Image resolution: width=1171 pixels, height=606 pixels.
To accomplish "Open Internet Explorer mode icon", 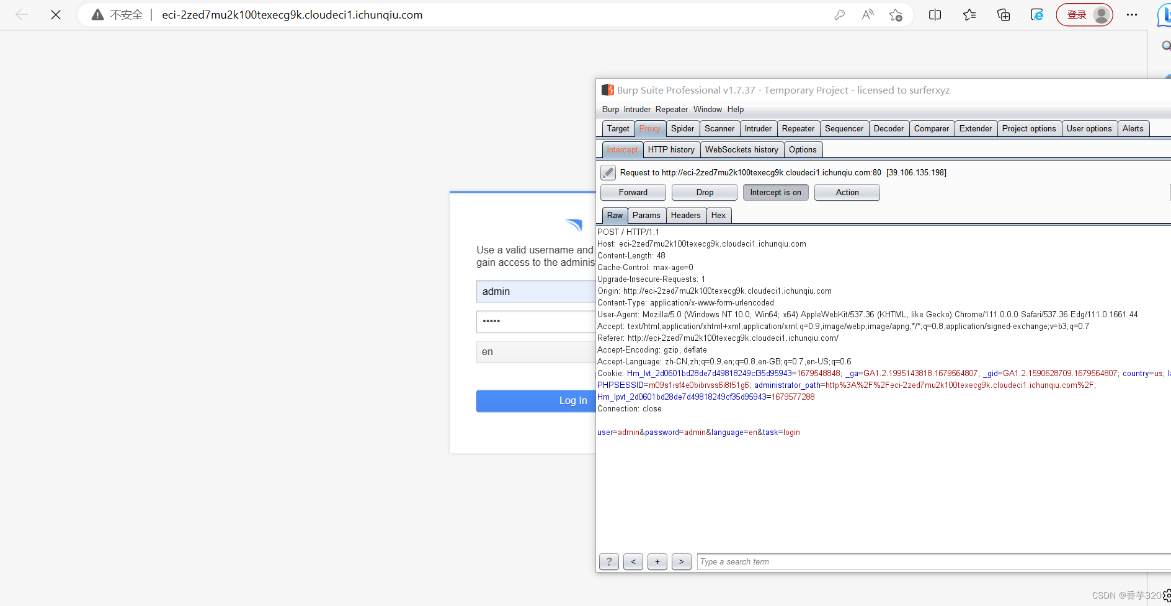I will coord(1037,15).
